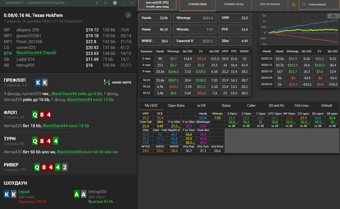Switch to the SD and AG tab
The image size is (340, 209).
tap(276, 106)
